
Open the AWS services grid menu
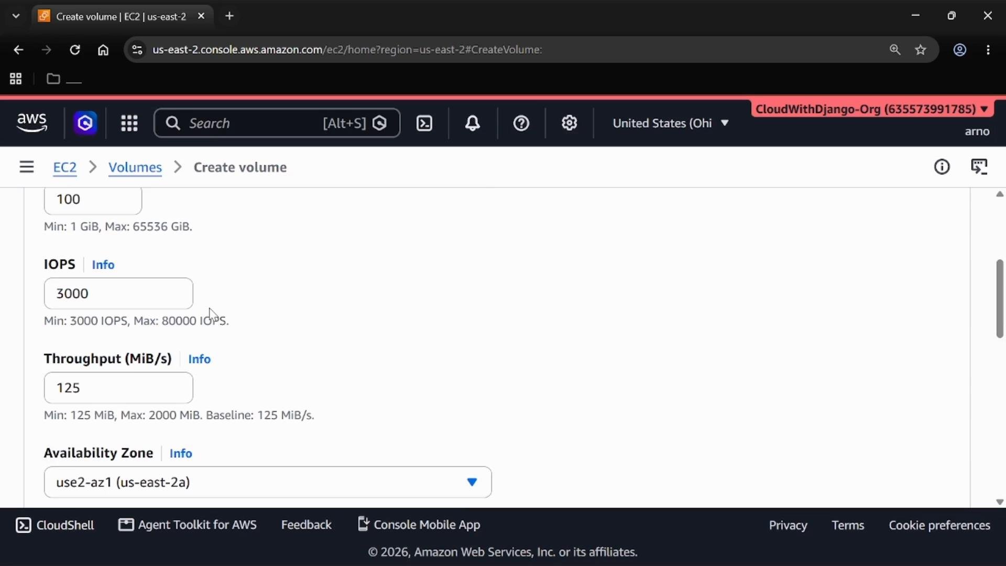[x=129, y=123]
